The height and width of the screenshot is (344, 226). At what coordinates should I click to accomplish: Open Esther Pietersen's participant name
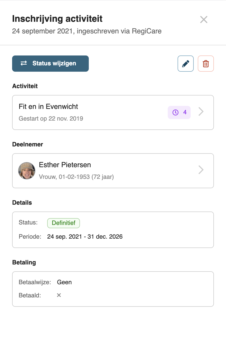[65, 165]
